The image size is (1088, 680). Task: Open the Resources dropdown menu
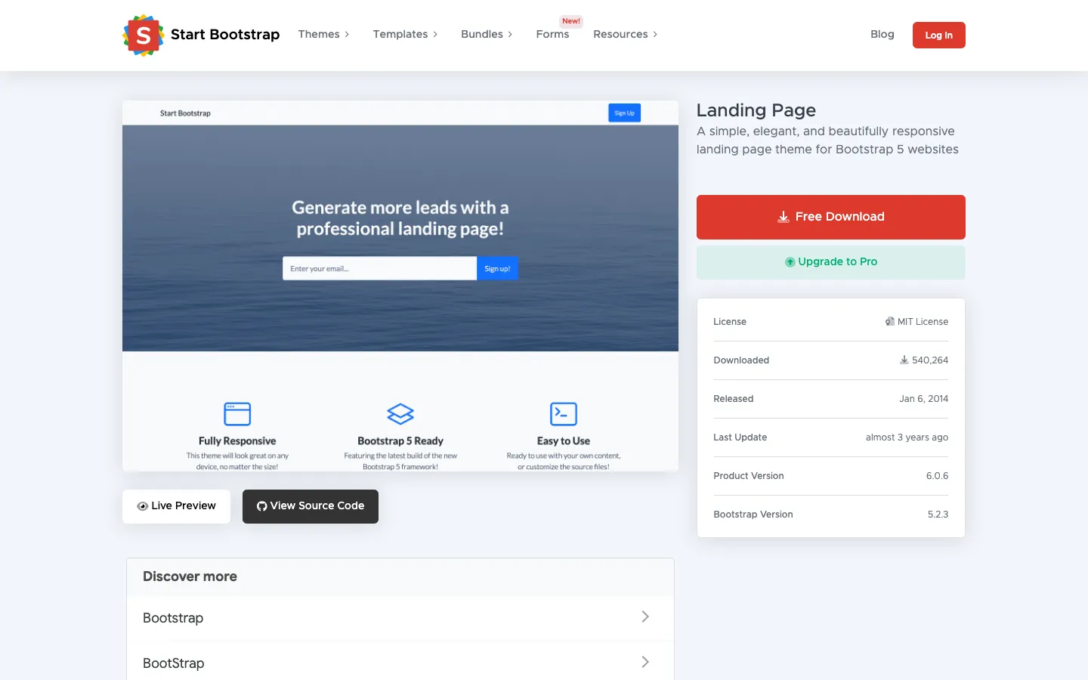[x=625, y=35]
